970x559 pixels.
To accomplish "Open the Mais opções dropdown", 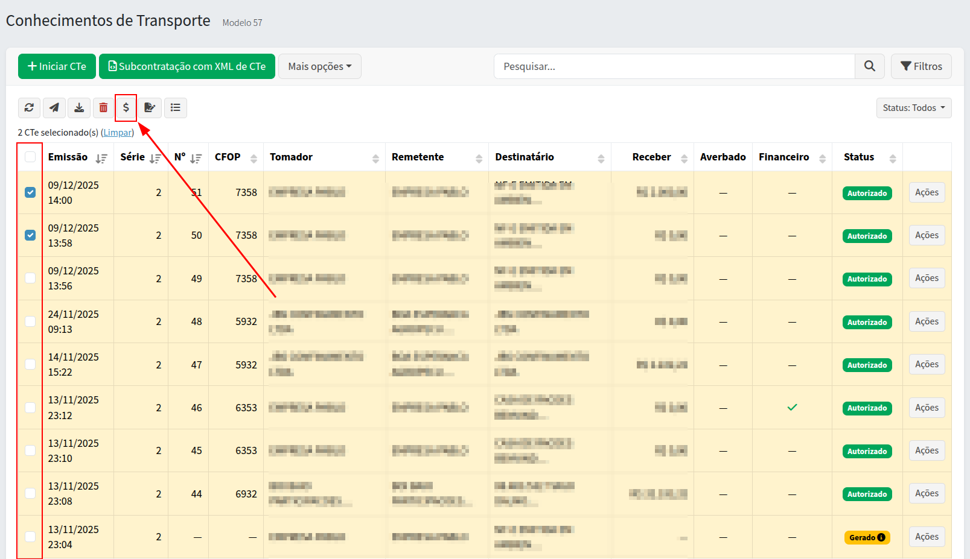I will click(319, 66).
